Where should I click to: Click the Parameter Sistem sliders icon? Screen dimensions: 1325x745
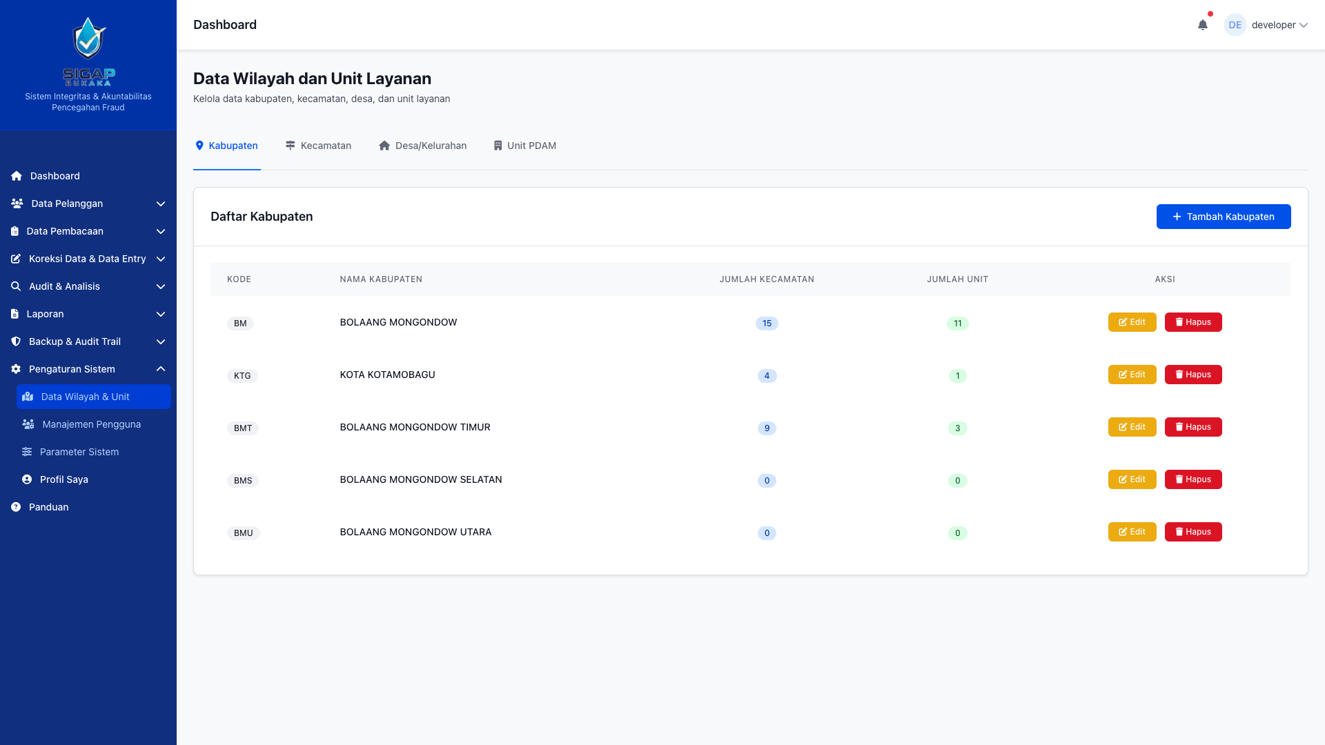coord(27,452)
